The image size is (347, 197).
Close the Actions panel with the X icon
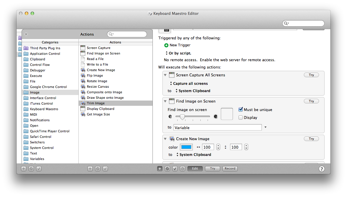[26, 34]
